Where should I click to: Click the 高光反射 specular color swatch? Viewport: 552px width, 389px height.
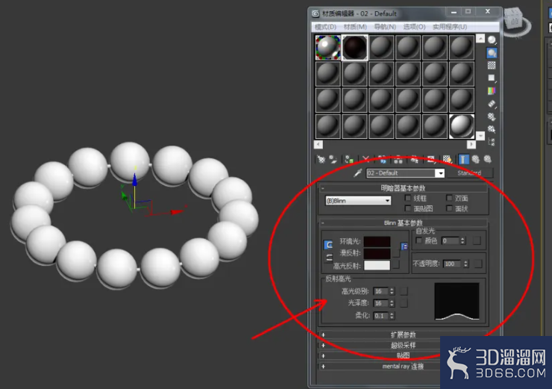click(x=377, y=265)
